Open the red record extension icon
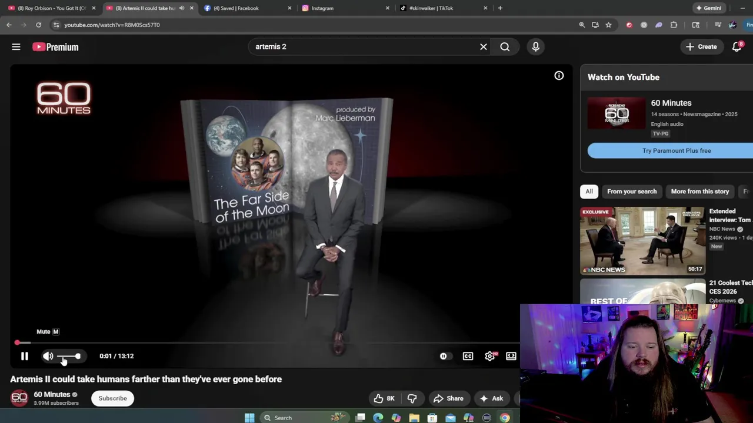This screenshot has height=423, width=753. tap(629, 25)
